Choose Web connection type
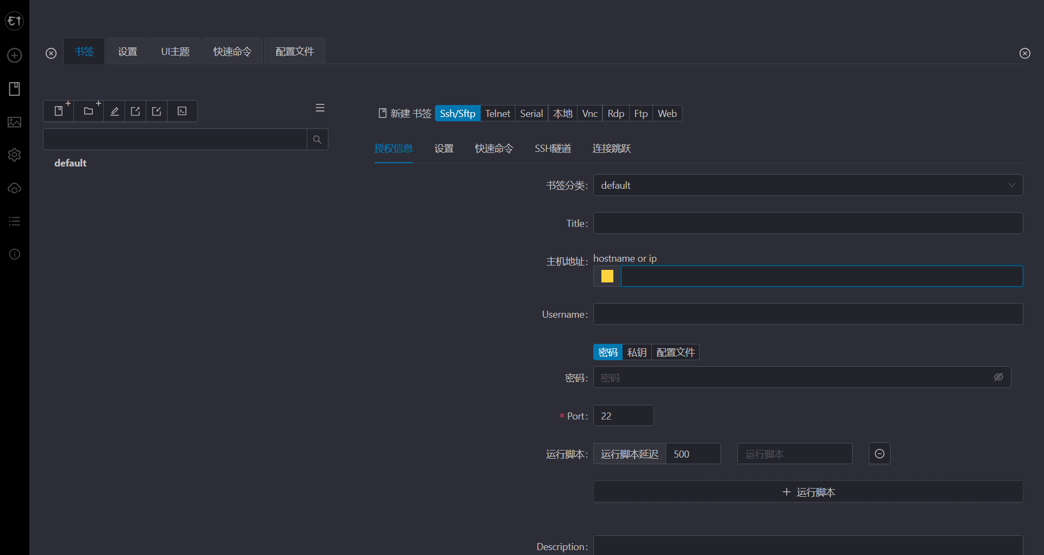 667,114
